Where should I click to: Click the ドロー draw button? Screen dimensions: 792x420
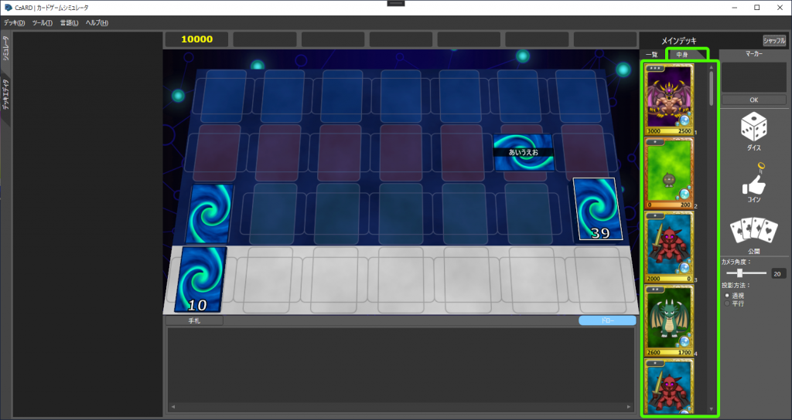click(x=607, y=320)
